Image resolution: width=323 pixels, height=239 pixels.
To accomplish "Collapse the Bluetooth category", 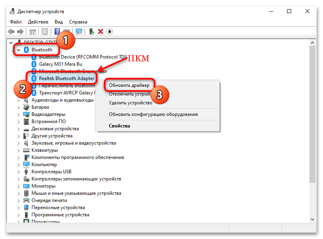I will tap(18, 50).
